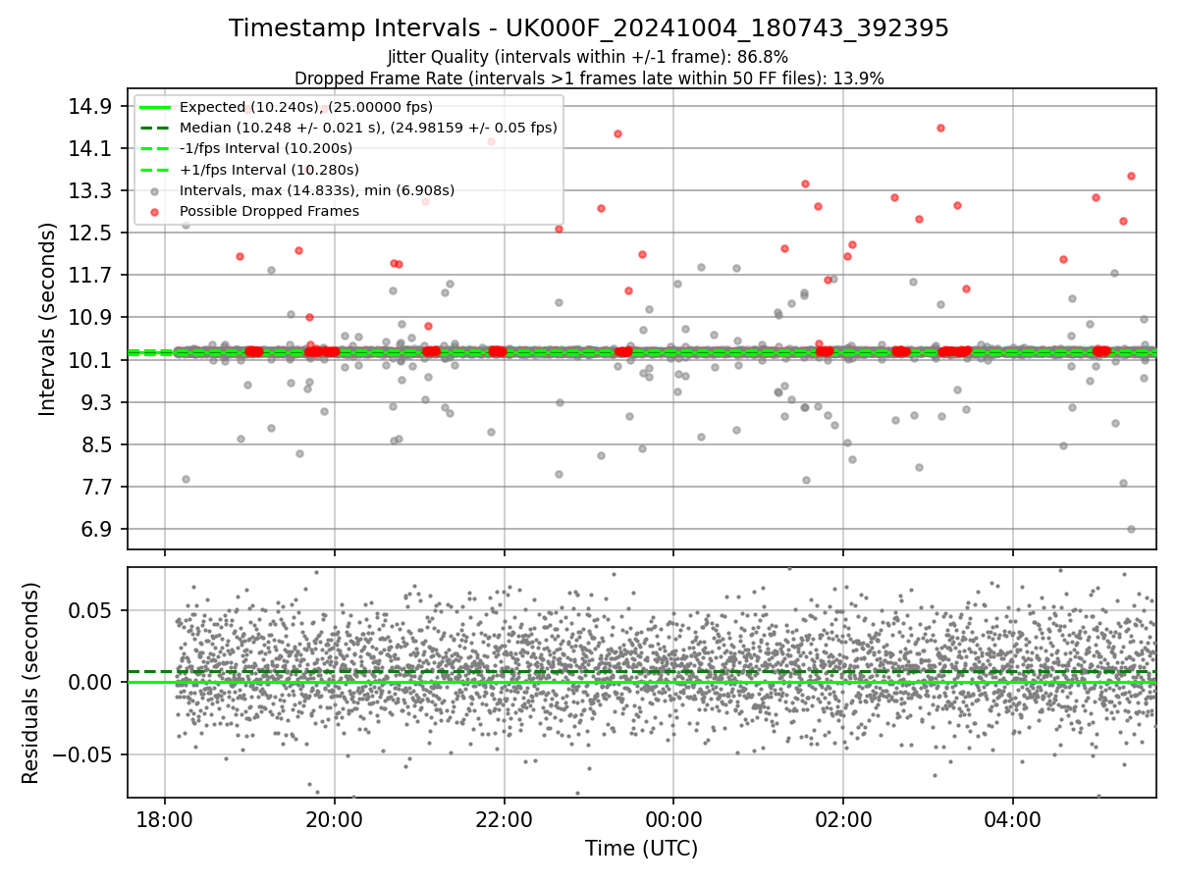Select the "Dropped Frame Rate" 13.9% subtitle line
Image resolution: width=1178 pixels, height=883 pixels.
coord(589,78)
